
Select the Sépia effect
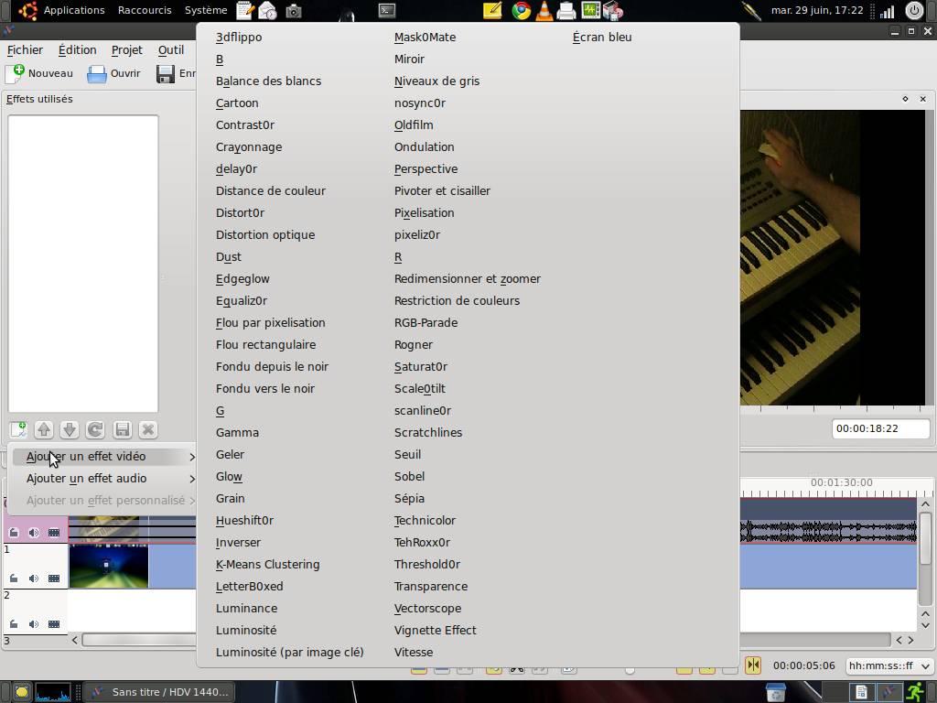click(x=408, y=498)
